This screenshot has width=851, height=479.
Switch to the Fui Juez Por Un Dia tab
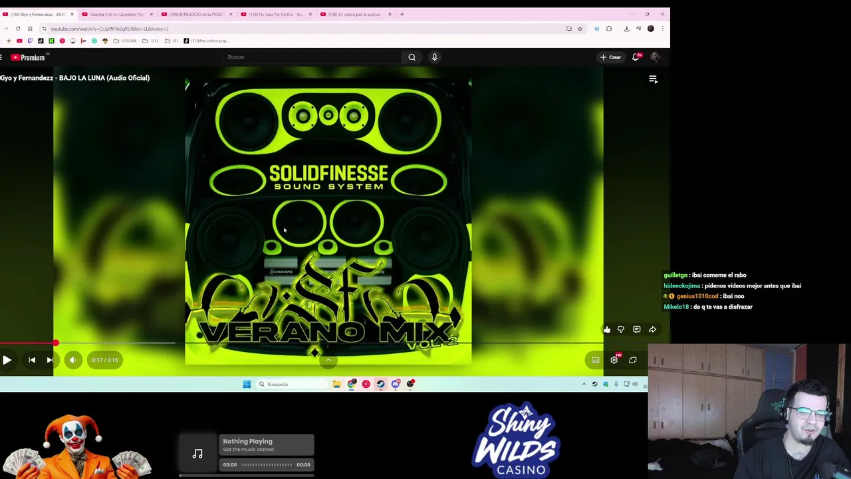[276, 14]
